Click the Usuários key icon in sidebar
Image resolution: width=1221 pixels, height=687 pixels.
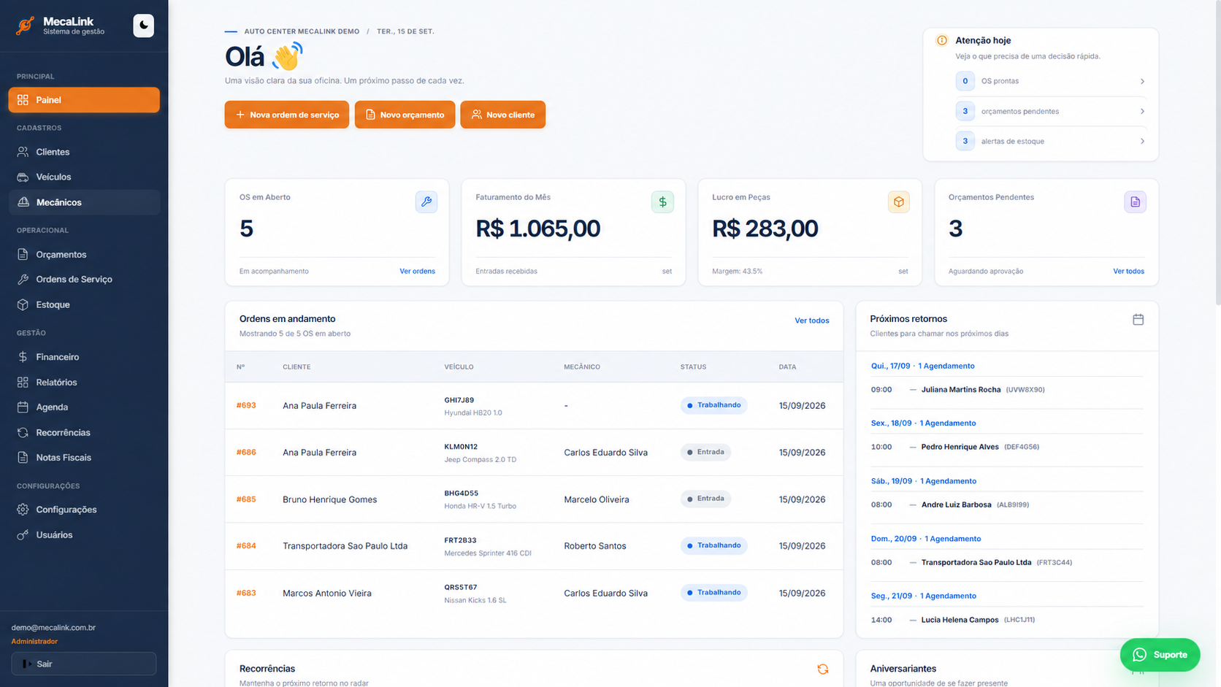23,534
